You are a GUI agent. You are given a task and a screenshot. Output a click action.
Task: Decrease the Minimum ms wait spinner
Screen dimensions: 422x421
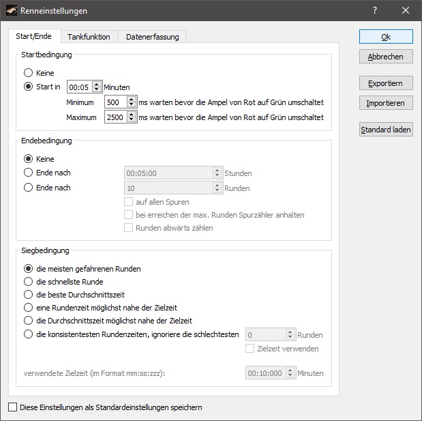coord(132,105)
